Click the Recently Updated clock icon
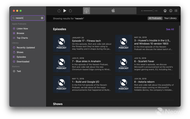Image resolution: width=190 pixels, height=119 pixels. pos(14,48)
